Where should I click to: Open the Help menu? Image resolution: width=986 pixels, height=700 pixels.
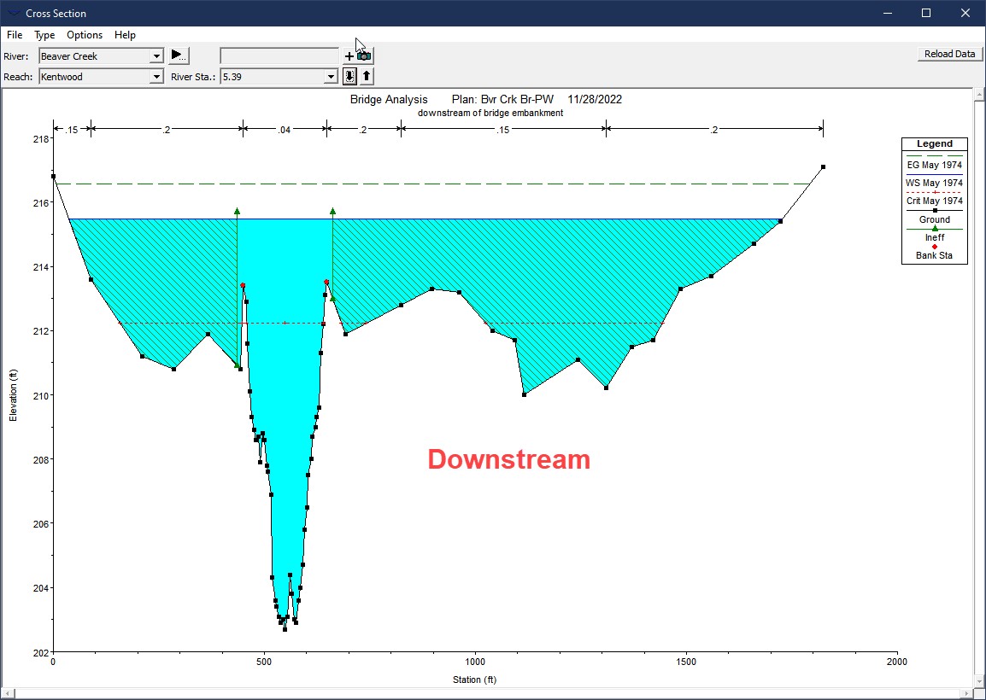click(125, 35)
